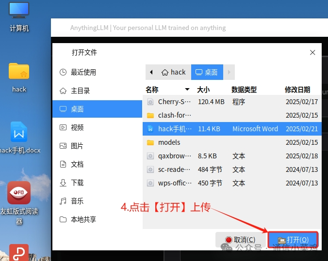Click the clock icon beside 最近使用
328x261 pixels.
click(x=63, y=72)
